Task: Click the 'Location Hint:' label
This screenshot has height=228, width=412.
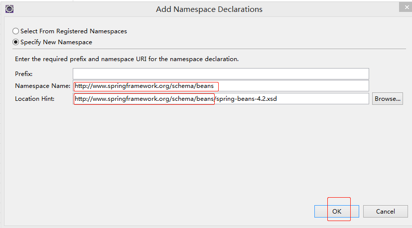Action: point(35,99)
